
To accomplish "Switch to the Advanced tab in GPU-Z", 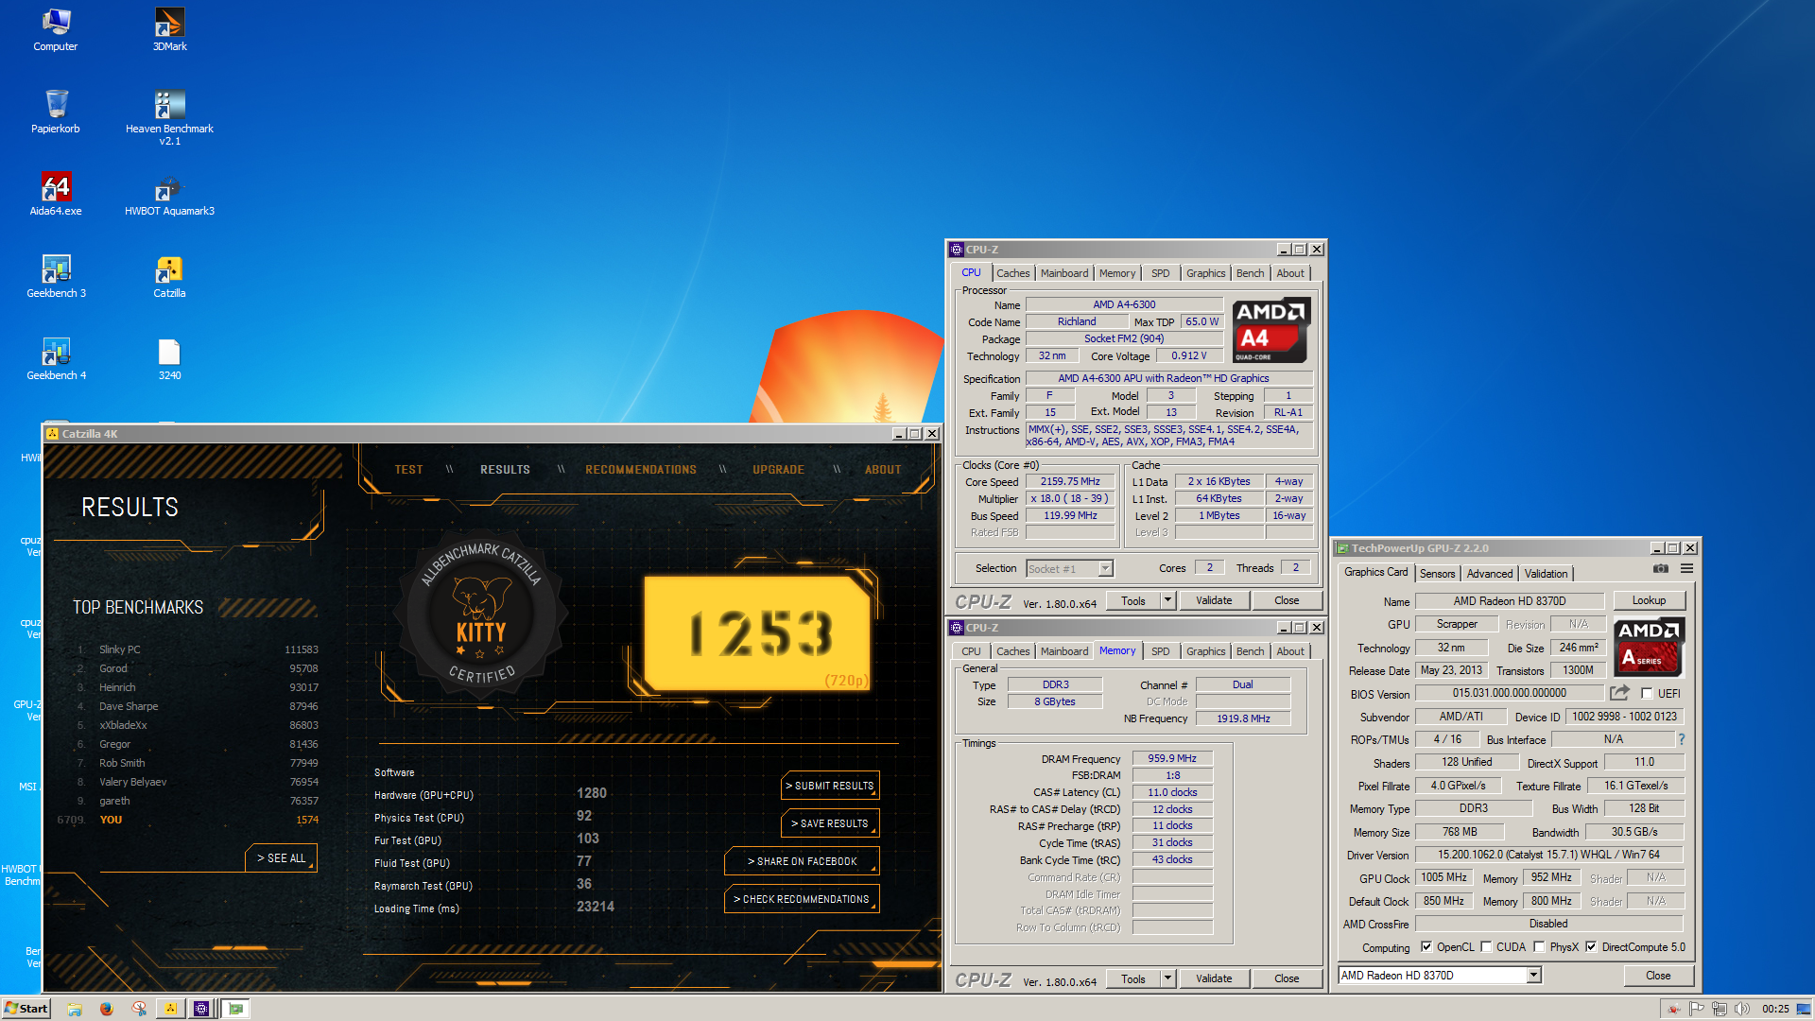I will tap(1490, 574).
